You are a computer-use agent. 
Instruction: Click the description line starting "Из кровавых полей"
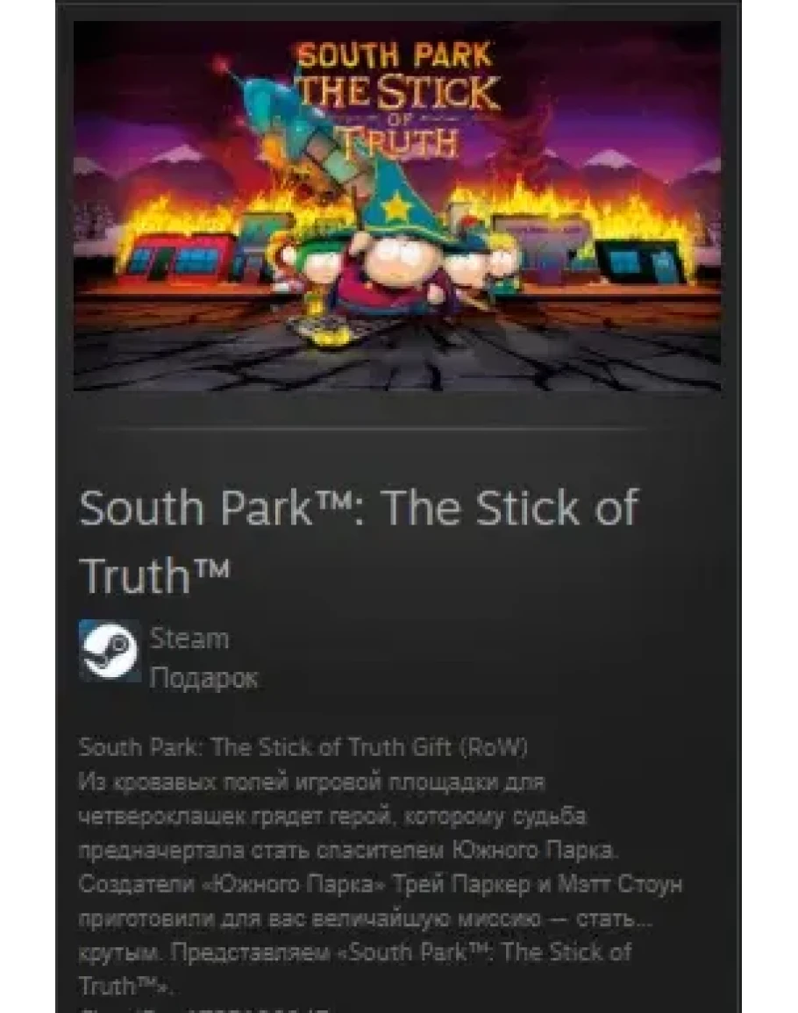(x=311, y=782)
